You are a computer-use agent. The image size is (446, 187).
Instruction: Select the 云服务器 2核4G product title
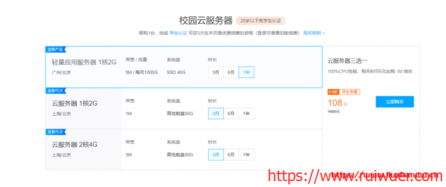pyautogui.click(x=74, y=145)
